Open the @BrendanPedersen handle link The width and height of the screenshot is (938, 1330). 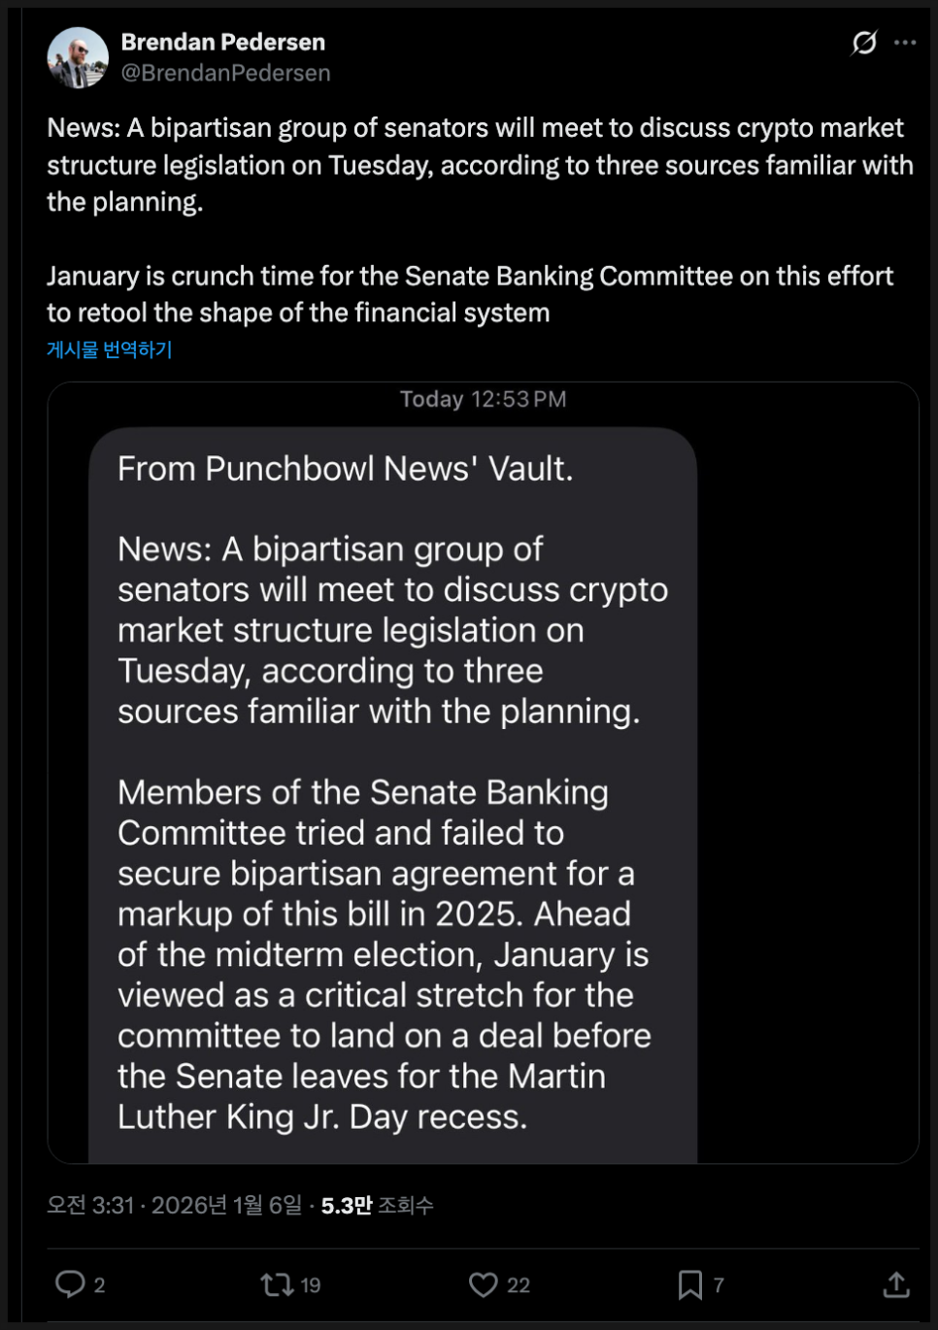coord(225,73)
